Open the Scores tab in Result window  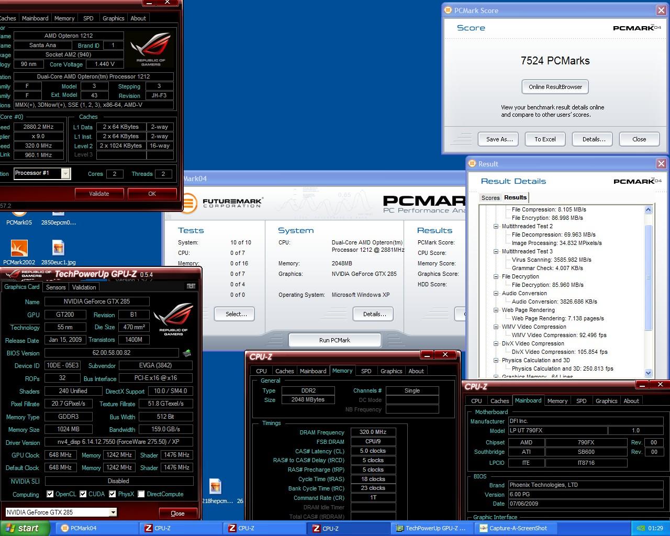point(490,198)
